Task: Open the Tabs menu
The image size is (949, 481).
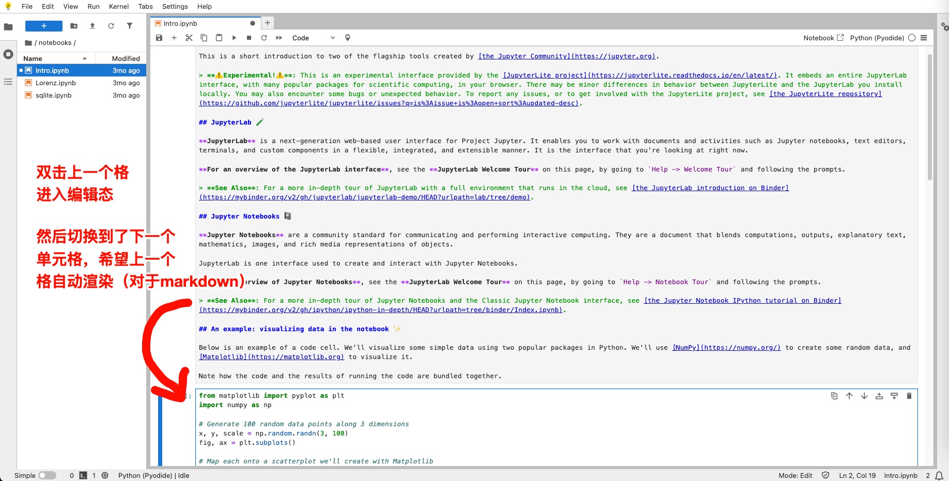Action: [x=146, y=6]
